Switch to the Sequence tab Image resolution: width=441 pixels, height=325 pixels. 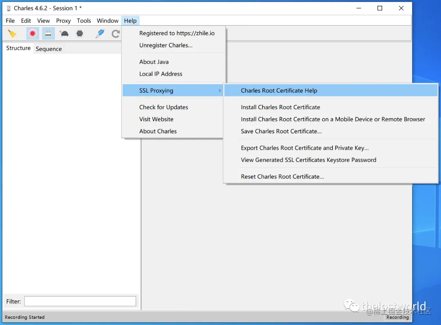(49, 49)
